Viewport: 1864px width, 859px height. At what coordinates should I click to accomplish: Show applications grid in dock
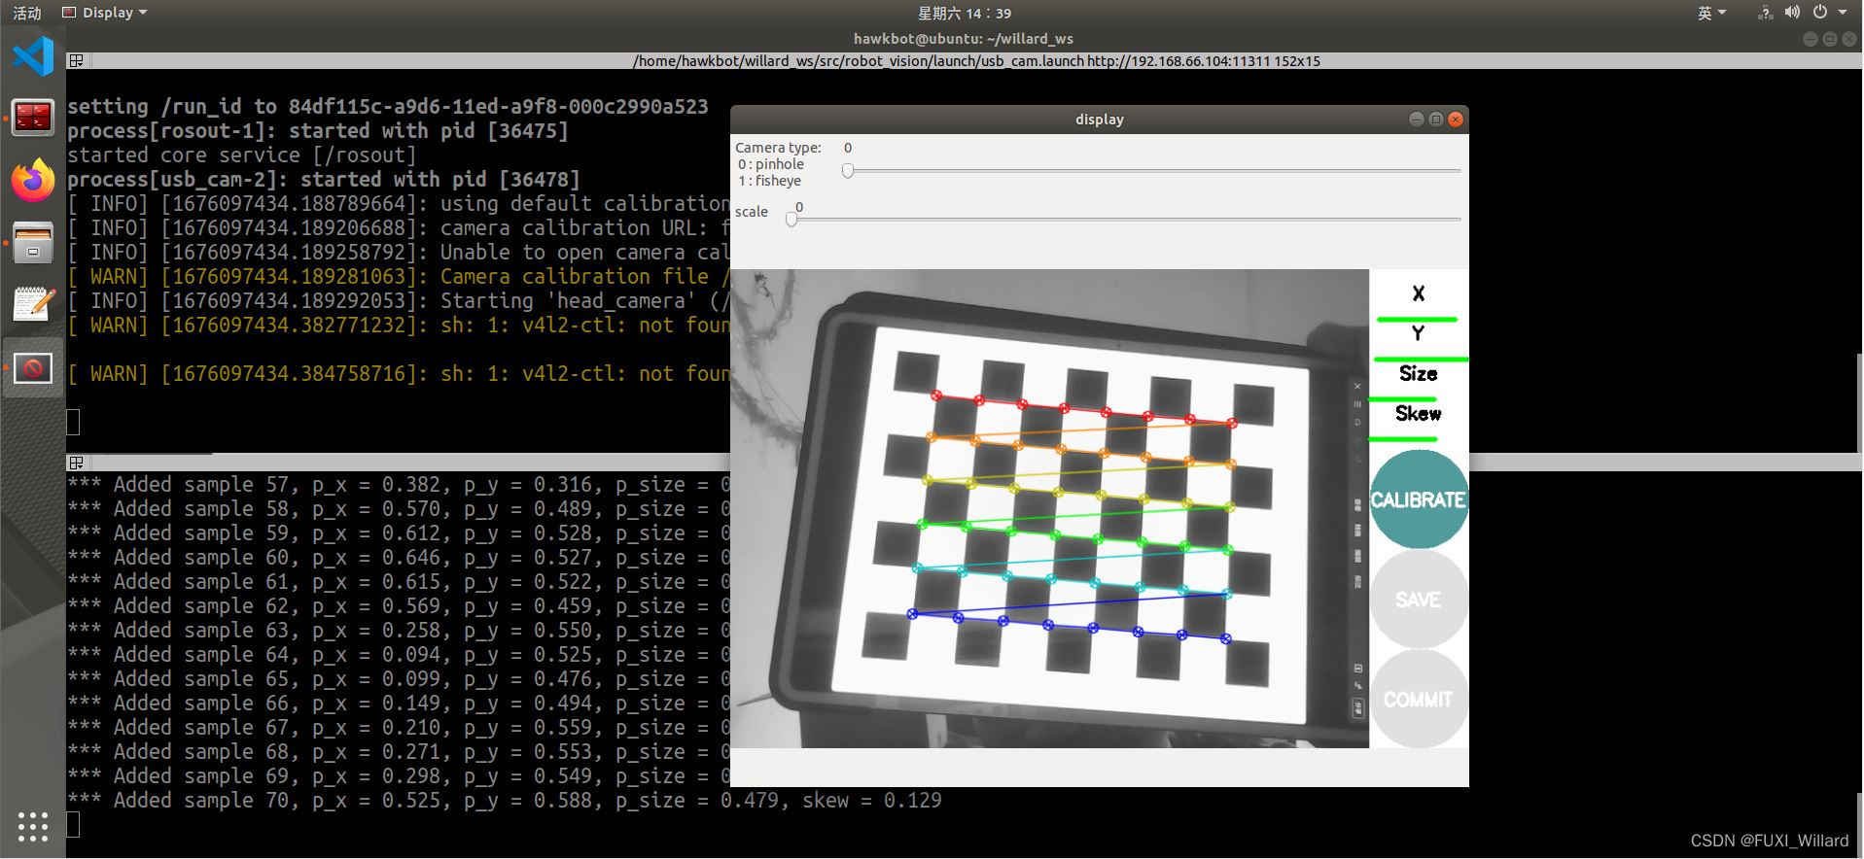[33, 826]
